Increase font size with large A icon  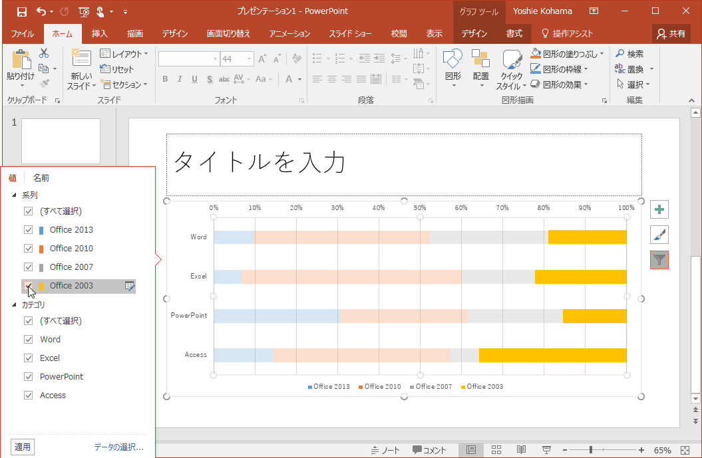click(262, 58)
